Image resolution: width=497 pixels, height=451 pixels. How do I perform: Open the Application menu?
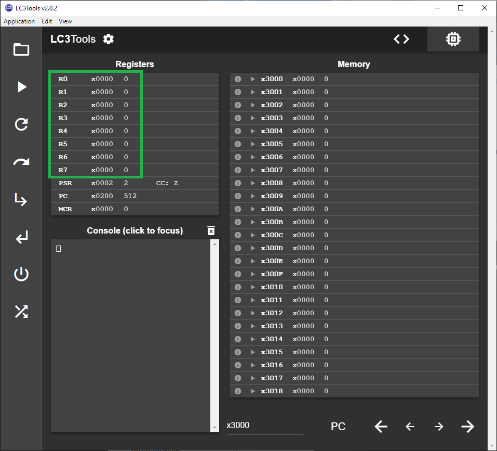[19, 21]
